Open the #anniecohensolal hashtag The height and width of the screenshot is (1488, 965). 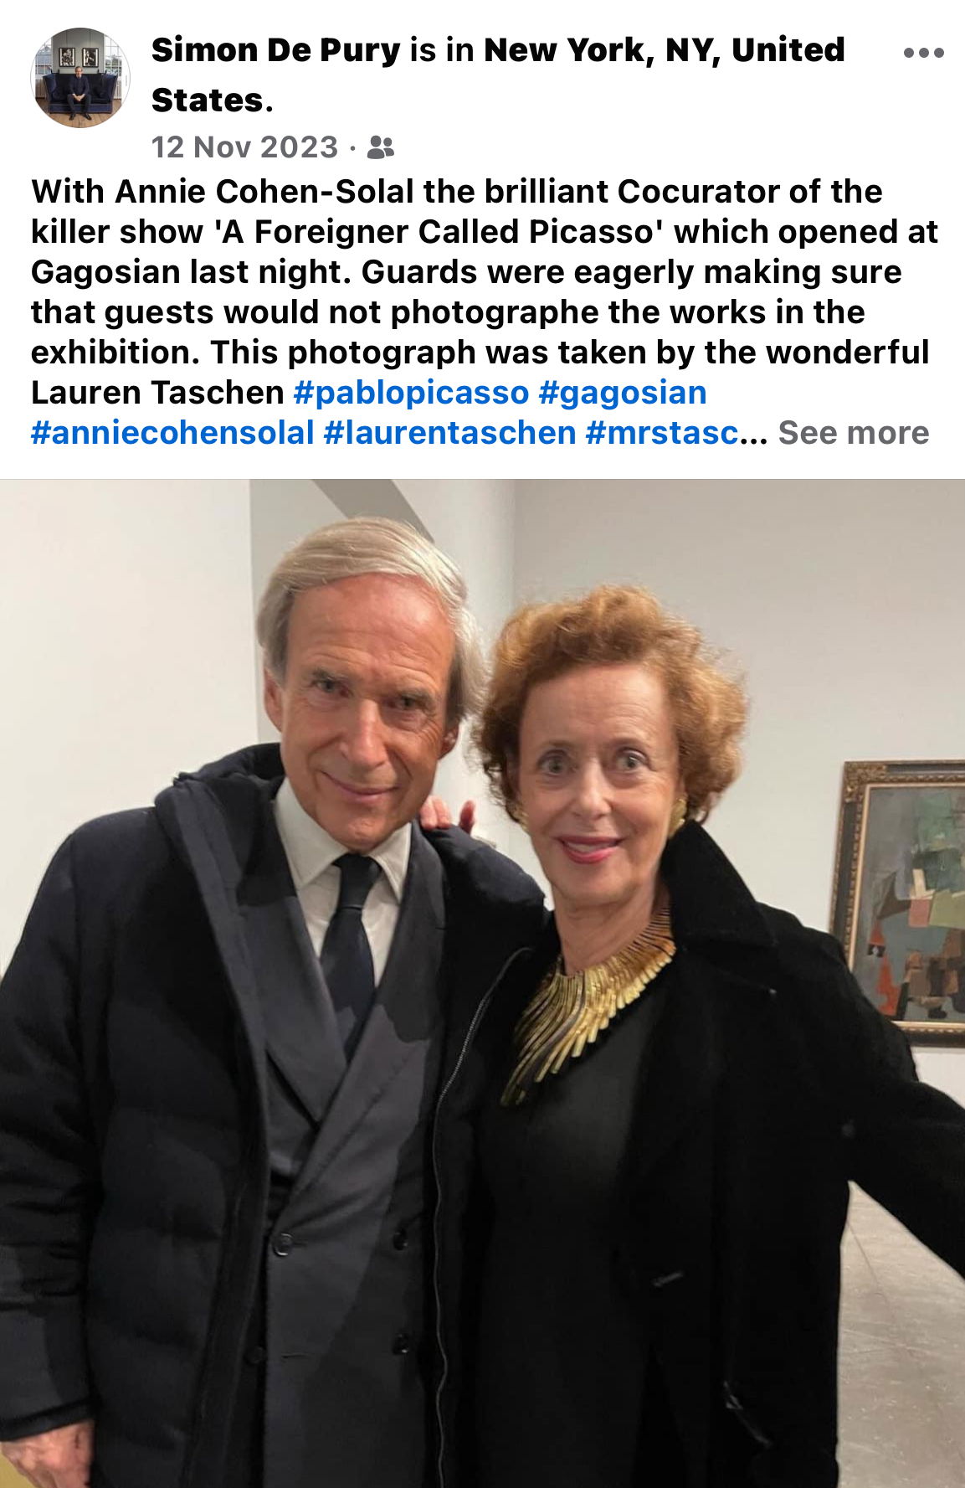(x=172, y=432)
